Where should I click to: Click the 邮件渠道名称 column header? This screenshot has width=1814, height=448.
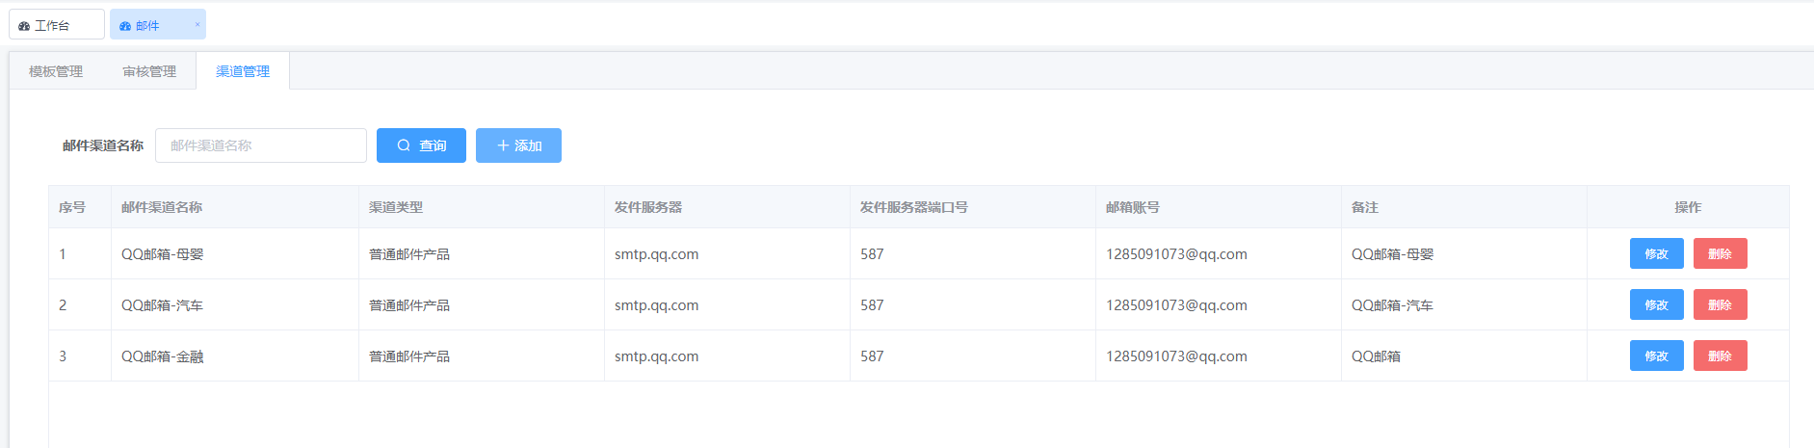click(162, 207)
